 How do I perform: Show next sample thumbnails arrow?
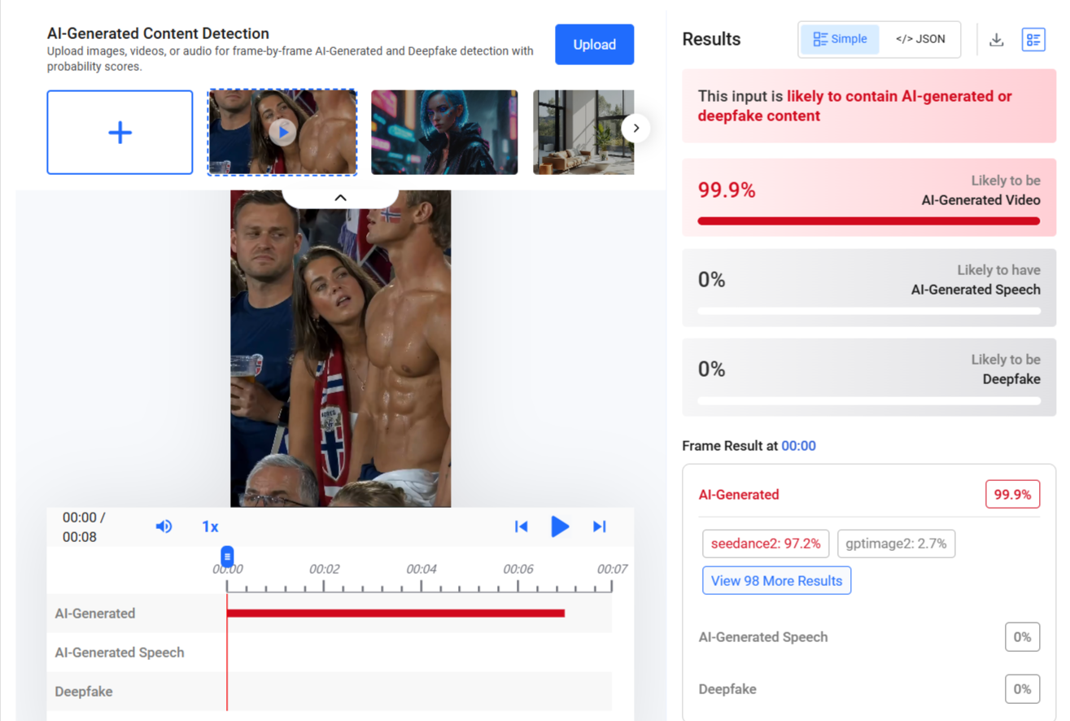tap(635, 128)
